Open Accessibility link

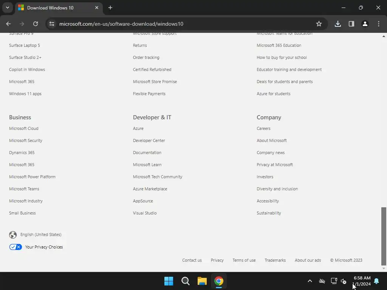coord(268,201)
